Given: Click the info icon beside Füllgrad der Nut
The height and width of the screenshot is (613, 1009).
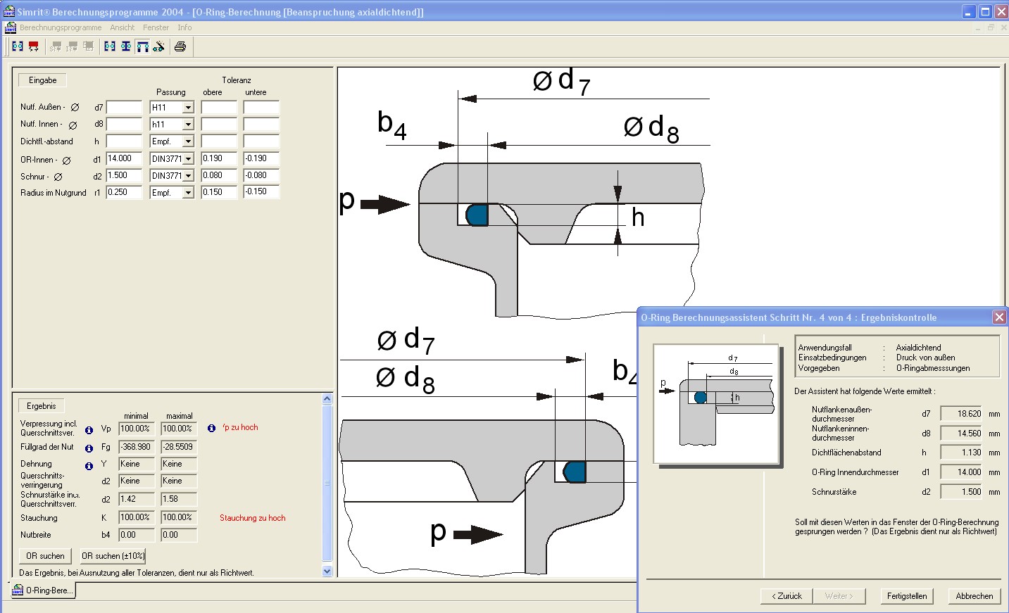Looking at the screenshot, I should tap(89, 448).
